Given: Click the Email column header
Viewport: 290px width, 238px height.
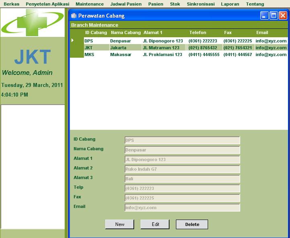Looking at the screenshot, I should 262,33.
